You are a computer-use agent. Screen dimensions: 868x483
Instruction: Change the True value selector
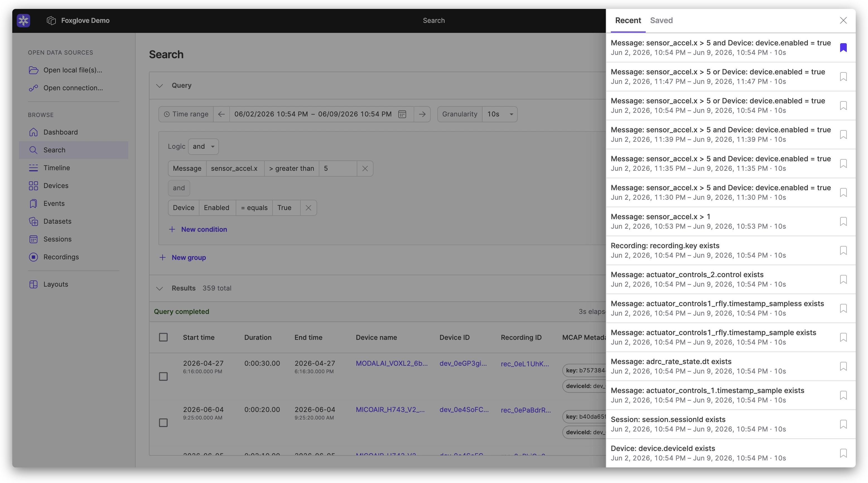tap(286, 208)
